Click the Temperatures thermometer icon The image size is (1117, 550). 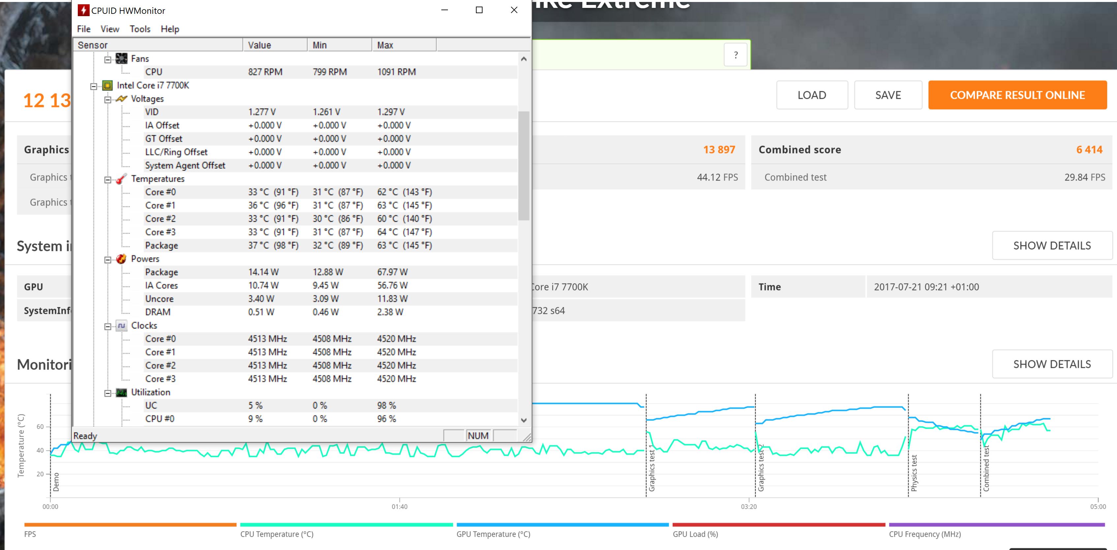[121, 179]
